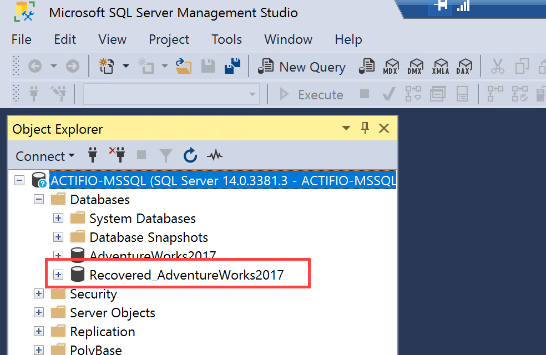Viewport: 546px width, 355px height.
Task: Open the Window menu
Action: tap(288, 39)
